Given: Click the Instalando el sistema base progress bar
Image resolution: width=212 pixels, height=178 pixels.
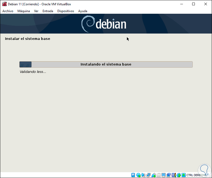Looking at the screenshot, I should (x=106, y=64).
